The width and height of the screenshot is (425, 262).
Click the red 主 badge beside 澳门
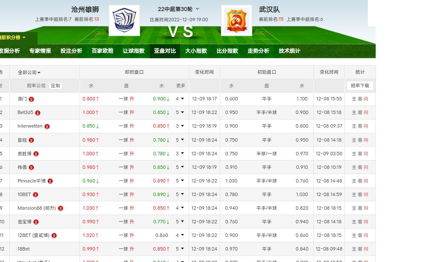point(31,99)
